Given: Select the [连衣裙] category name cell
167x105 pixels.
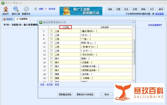Looking at the screenshot, I should coord(106,74).
